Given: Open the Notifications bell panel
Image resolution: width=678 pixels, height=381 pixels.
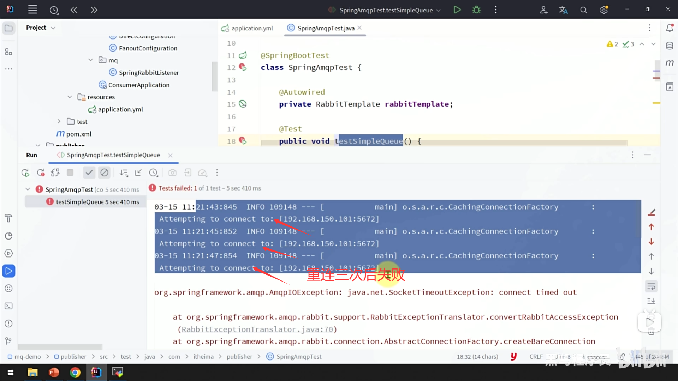Looking at the screenshot, I should pyautogui.click(x=670, y=28).
